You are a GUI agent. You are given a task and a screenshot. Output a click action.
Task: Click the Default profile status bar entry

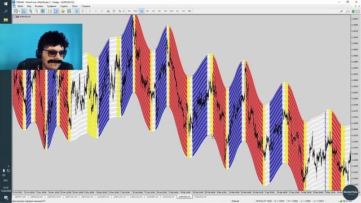(x=235, y=201)
